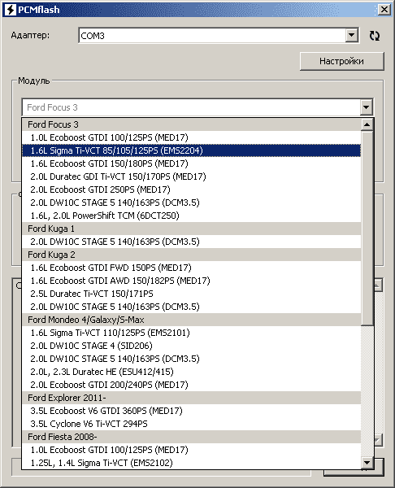
Task: Click the refresh adapters icon
Action: click(375, 36)
